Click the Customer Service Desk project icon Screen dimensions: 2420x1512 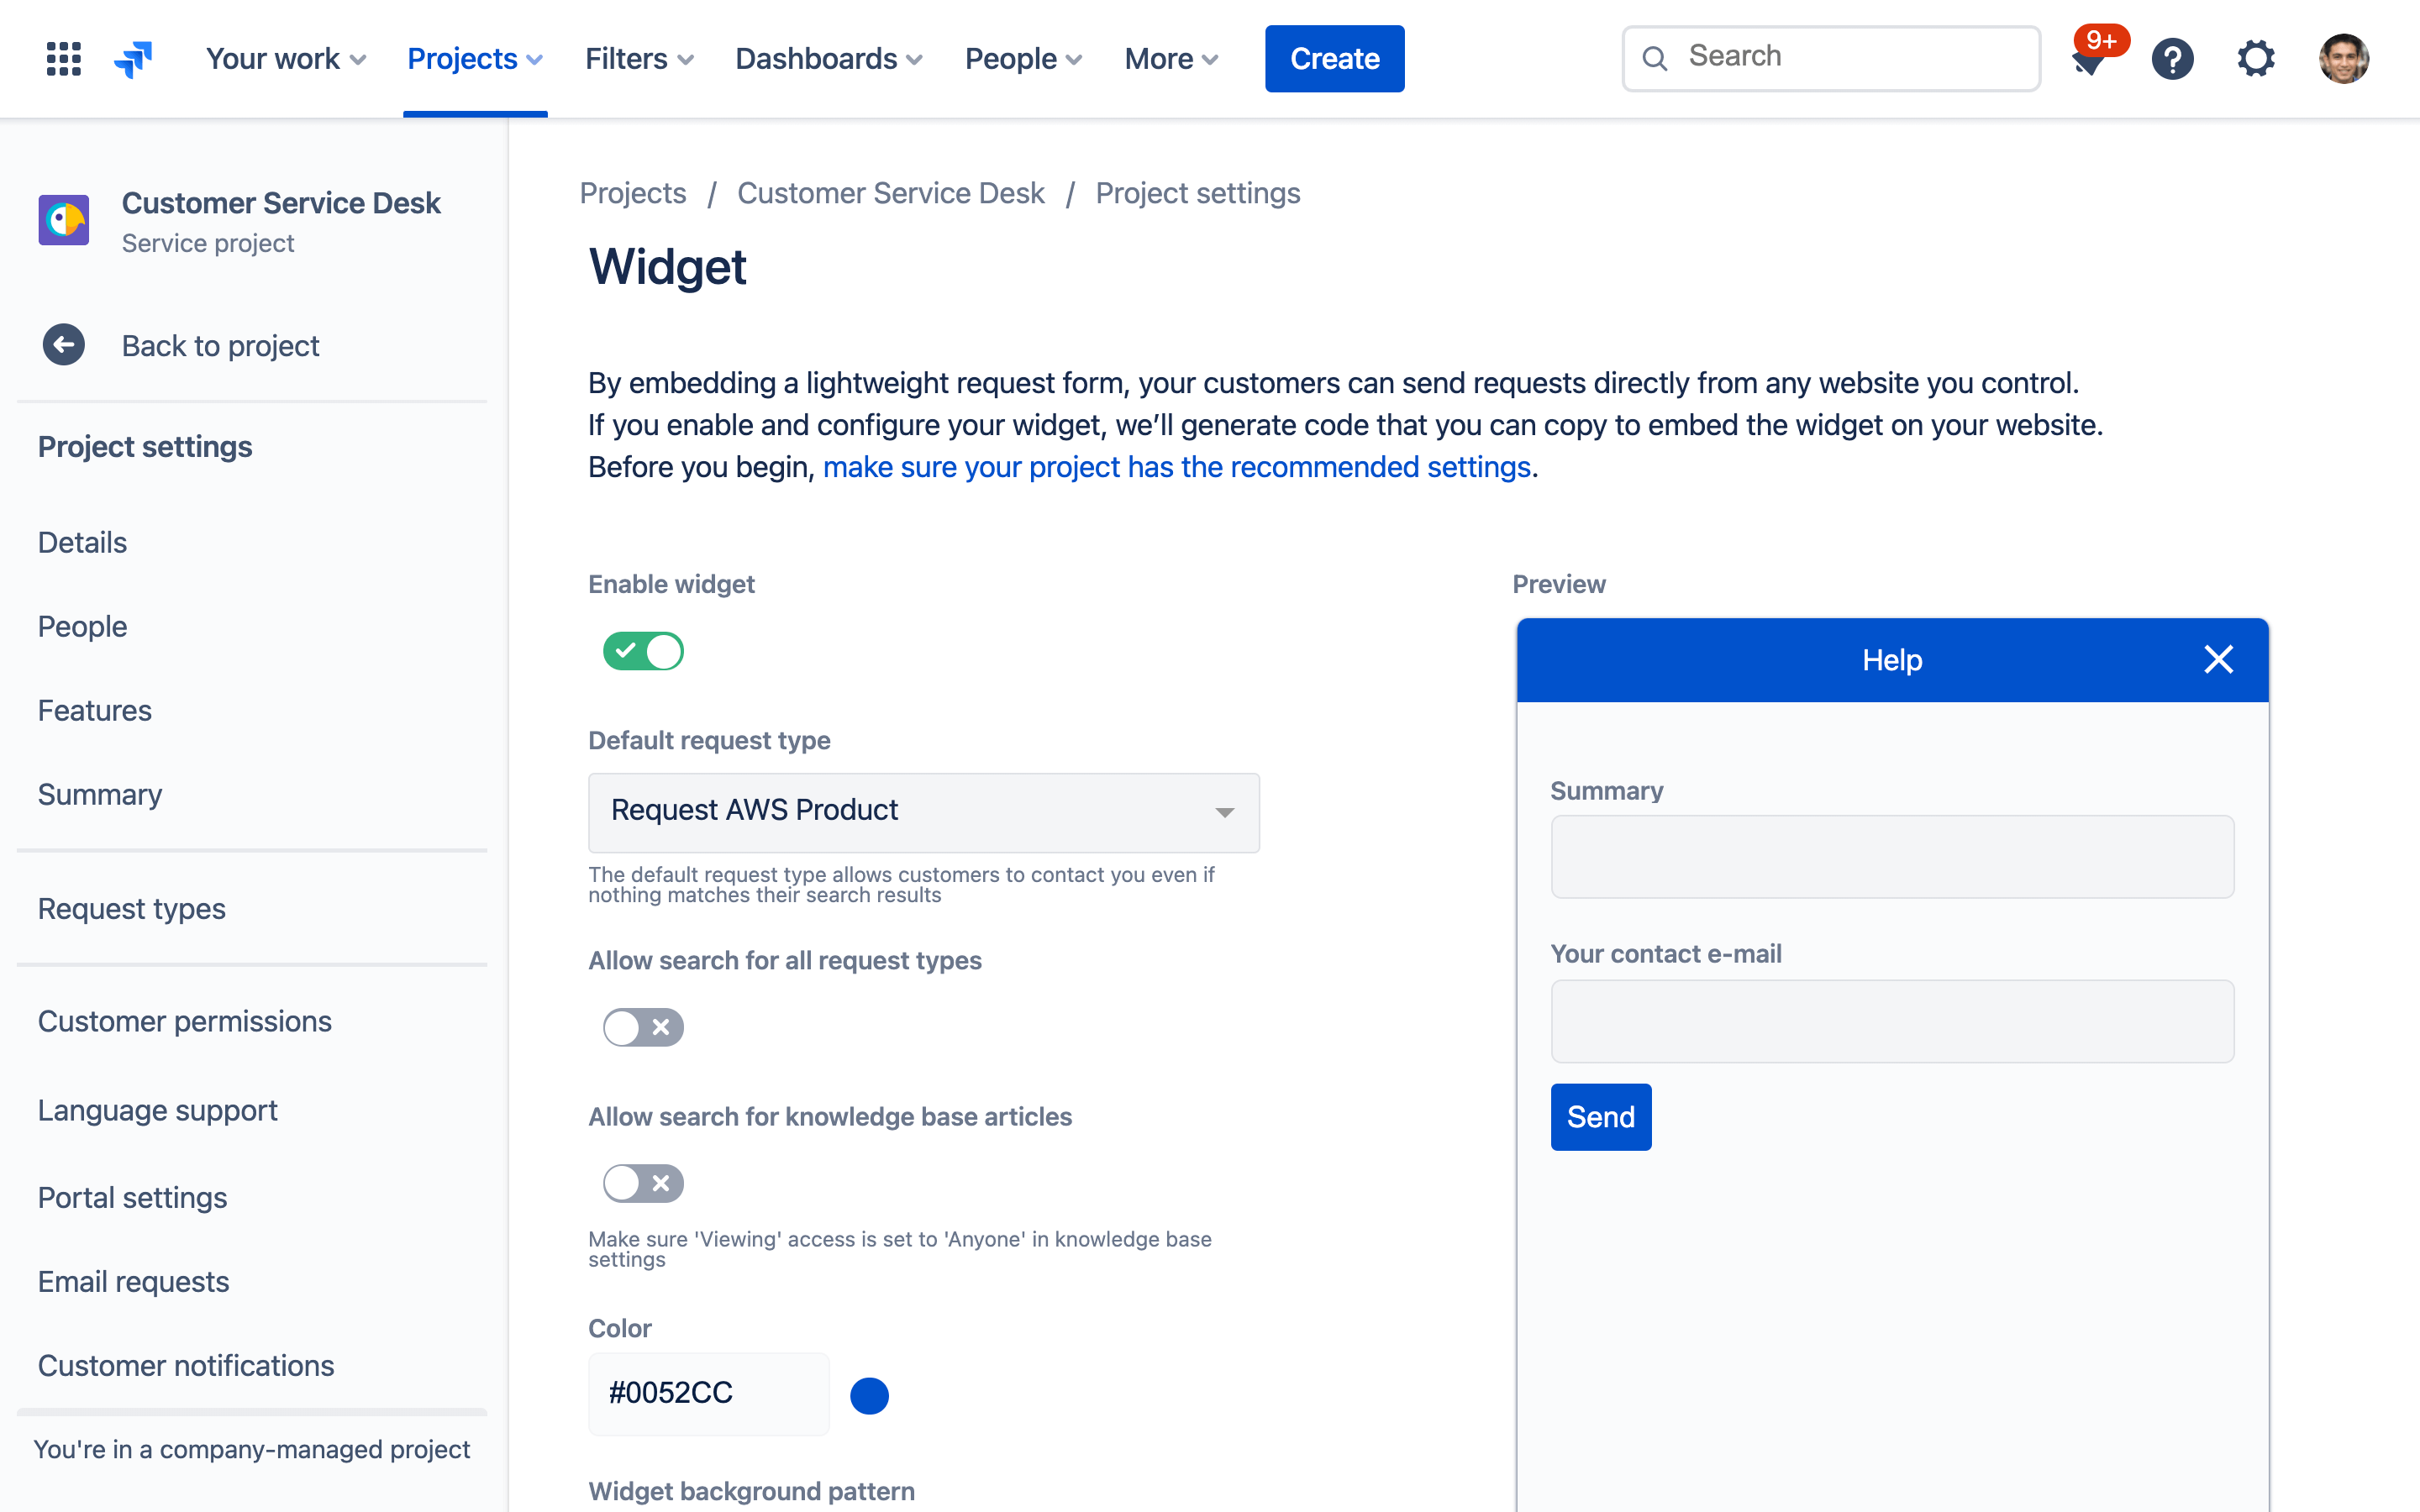tap(68, 219)
